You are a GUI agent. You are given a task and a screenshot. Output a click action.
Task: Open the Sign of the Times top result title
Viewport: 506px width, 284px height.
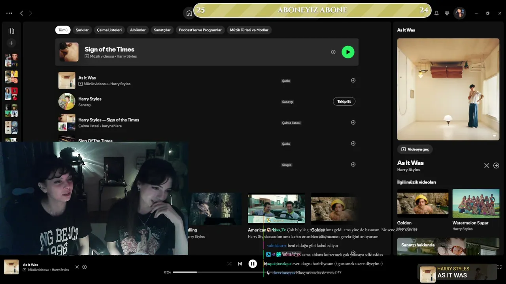(x=110, y=49)
